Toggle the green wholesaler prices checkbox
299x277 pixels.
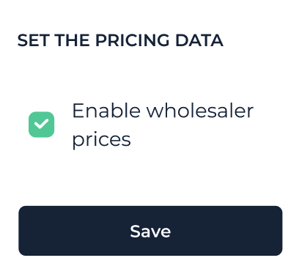[x=41, y=125]
